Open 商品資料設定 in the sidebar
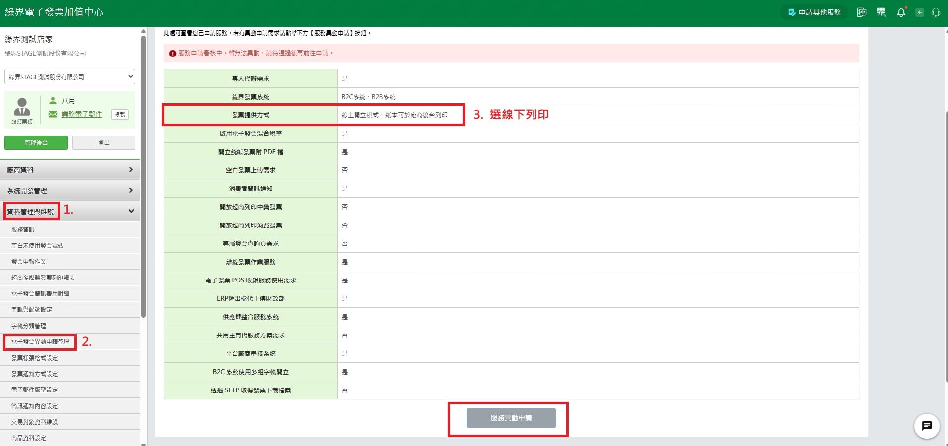The height and width of the screenshot is (446, 948). pos(70,438)
